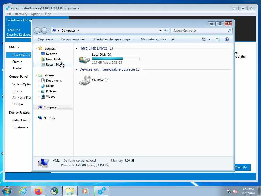Screen dimensions: 261x196
Task: Click the Pictures library icon
Action: click(x=43, y=91)
